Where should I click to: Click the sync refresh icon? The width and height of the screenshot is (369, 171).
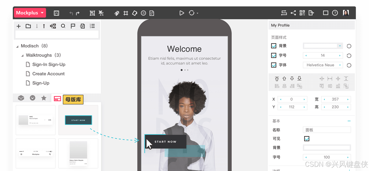point(192,13)
